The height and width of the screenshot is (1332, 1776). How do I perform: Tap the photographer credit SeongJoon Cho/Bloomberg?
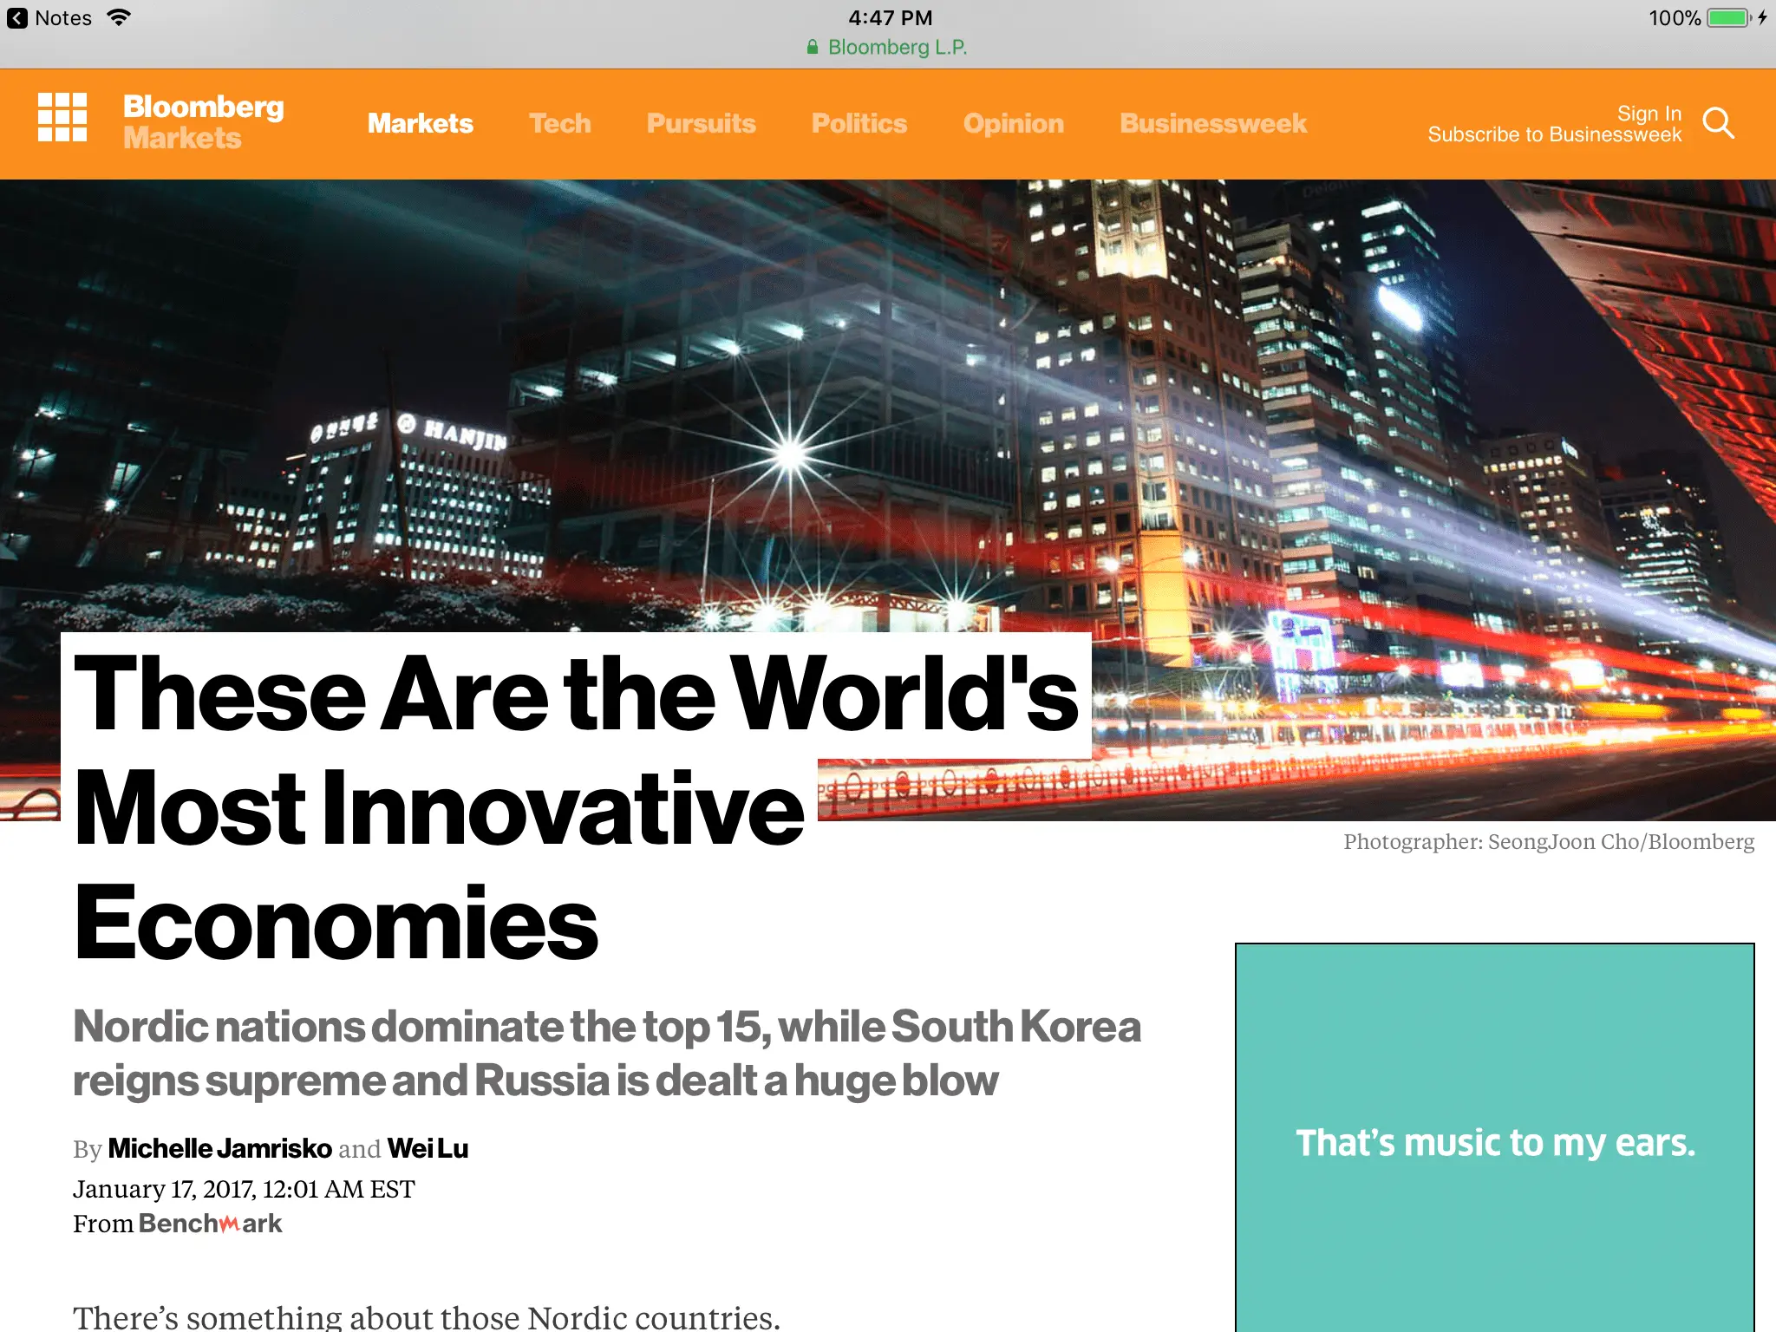pos(1549,841)
